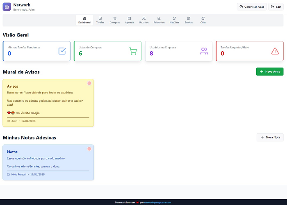Open the Dashboard tab
Viewport: 287px width, 205px height.
pos(84,20)
